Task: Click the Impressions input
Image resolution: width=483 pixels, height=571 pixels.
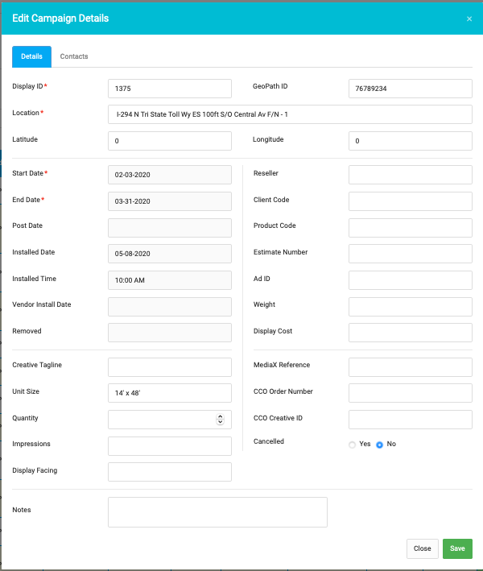Action: [170, 446]
